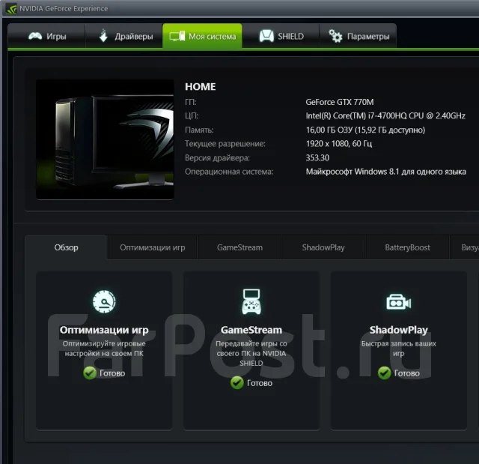The image size is (479, 464).
Task: Open the Игры tab
Action: click(x=46, y=36)
